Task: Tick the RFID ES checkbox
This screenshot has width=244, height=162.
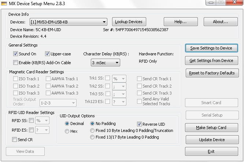Action: coord(31,130)
